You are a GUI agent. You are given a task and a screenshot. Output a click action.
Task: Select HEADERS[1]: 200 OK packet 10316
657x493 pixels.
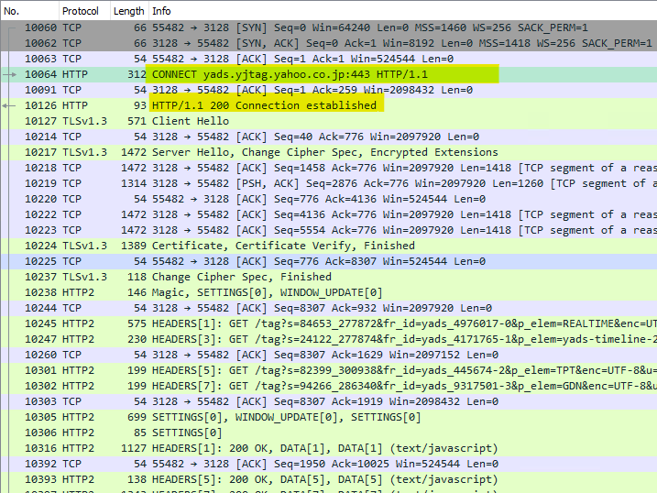pos(328,448)
